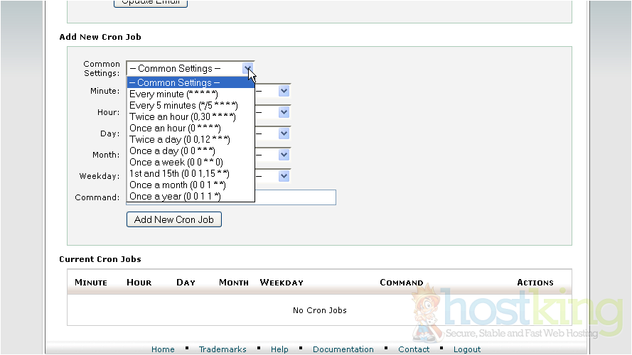Open the Weekday dropdown arrow

[x=284, y=176]
